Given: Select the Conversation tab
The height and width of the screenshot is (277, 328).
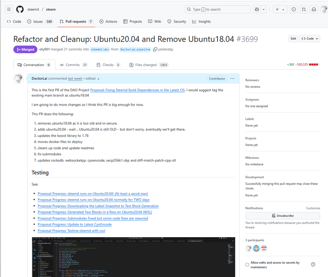Looking at the screenshot, I should click(x=34, y=65).
